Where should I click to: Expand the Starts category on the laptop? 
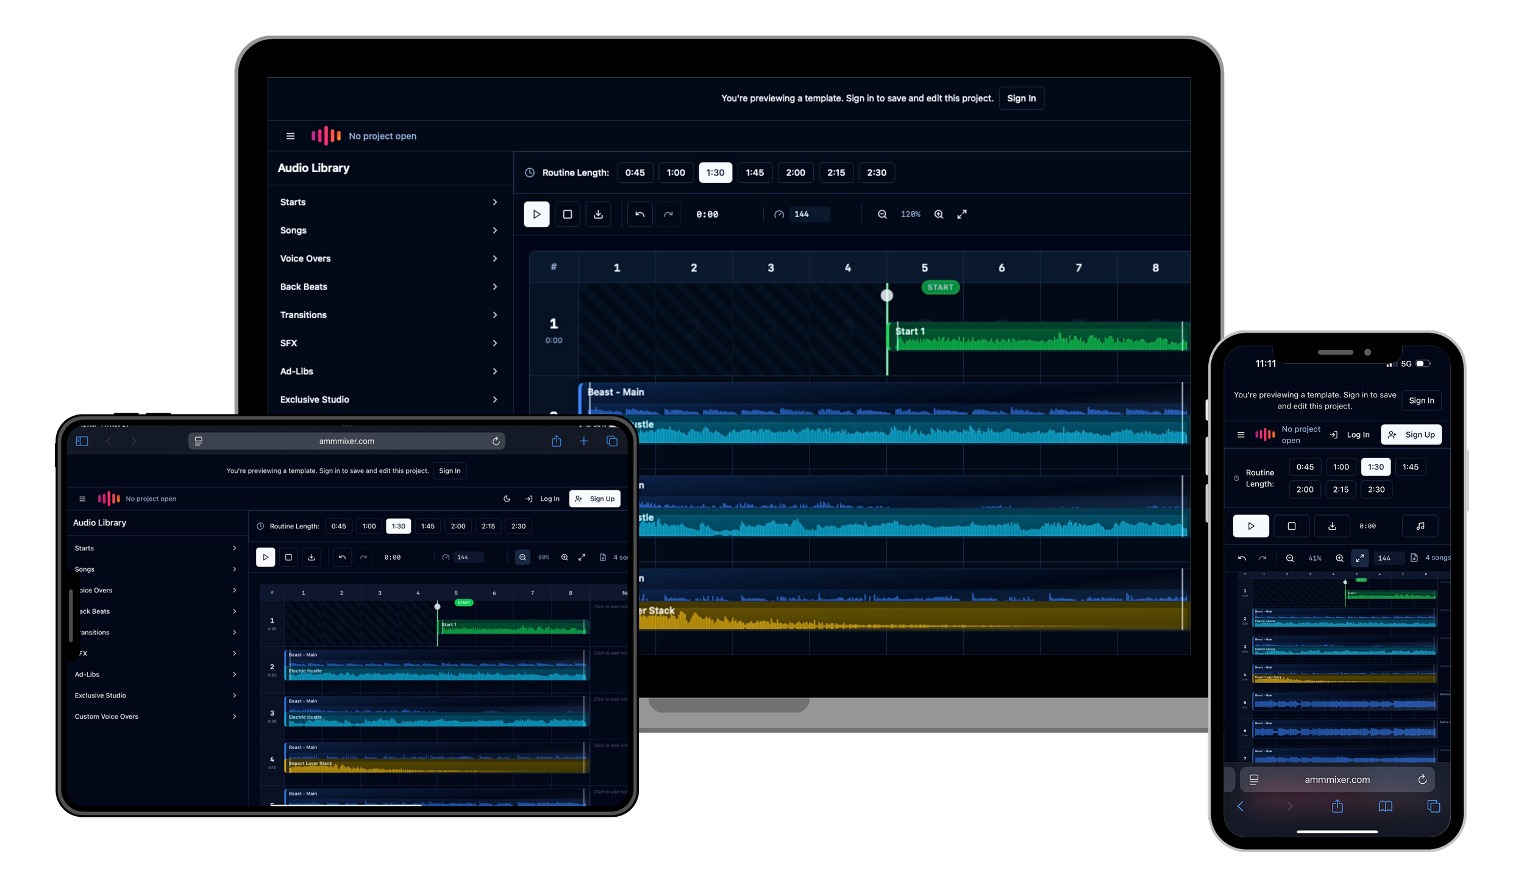tap(388, 202)
